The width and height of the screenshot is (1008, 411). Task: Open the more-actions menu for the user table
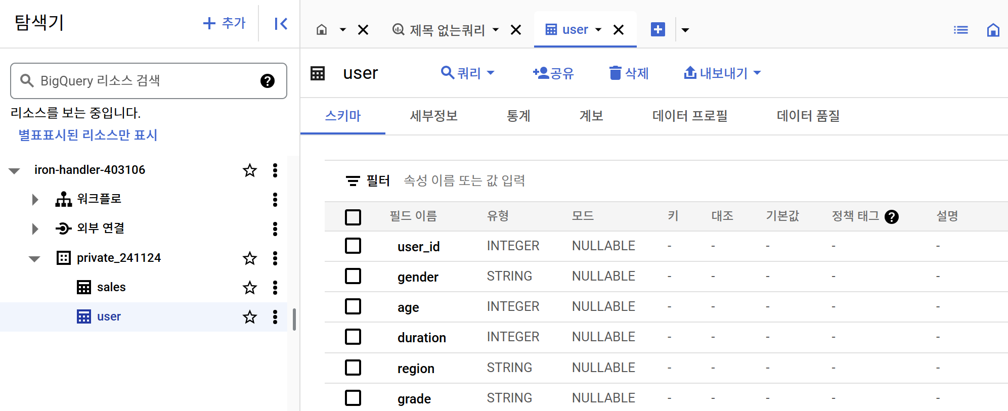pyautogui.click(x=275, y=317)
